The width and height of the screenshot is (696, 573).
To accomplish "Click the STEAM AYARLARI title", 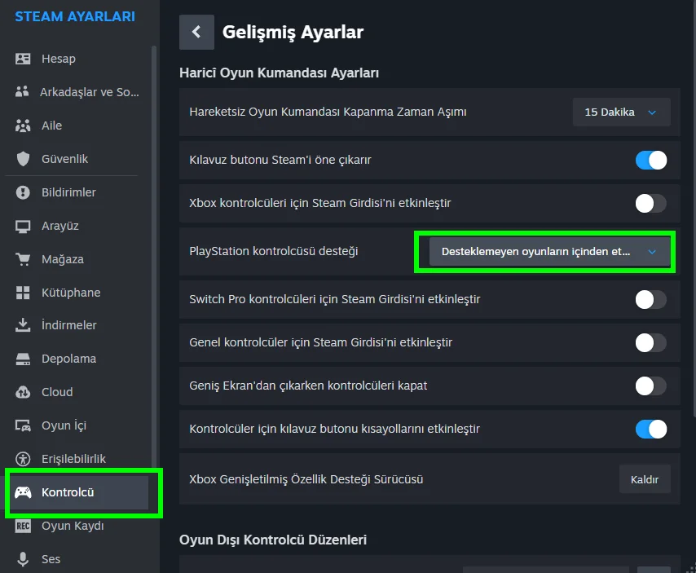I will 75,16.
